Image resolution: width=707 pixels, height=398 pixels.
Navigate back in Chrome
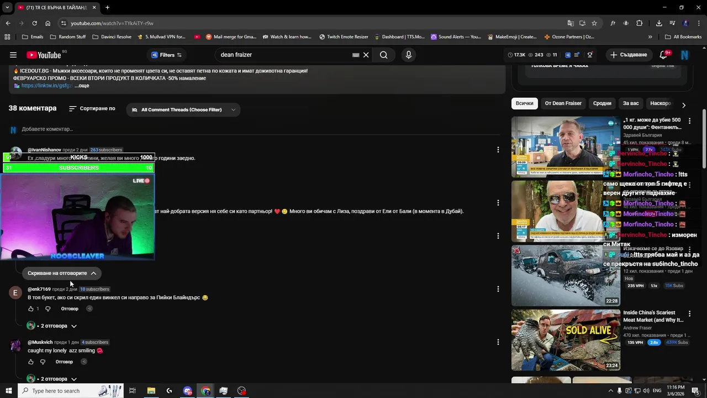(8, 23)
